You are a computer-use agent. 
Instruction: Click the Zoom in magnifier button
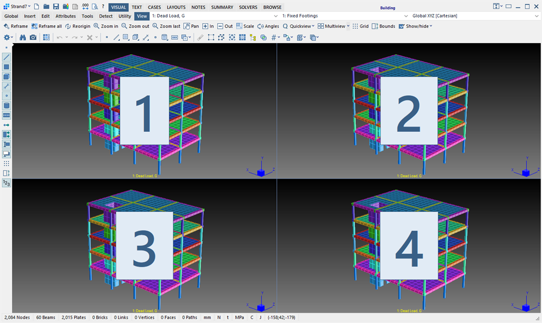(106, 26)
